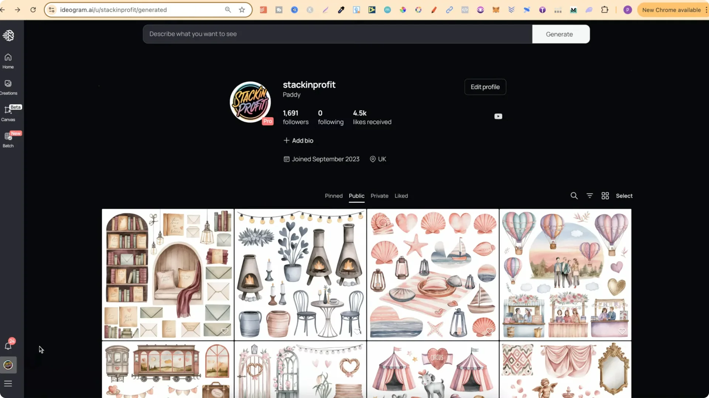Open the notifications bell

tap(8, 346)
